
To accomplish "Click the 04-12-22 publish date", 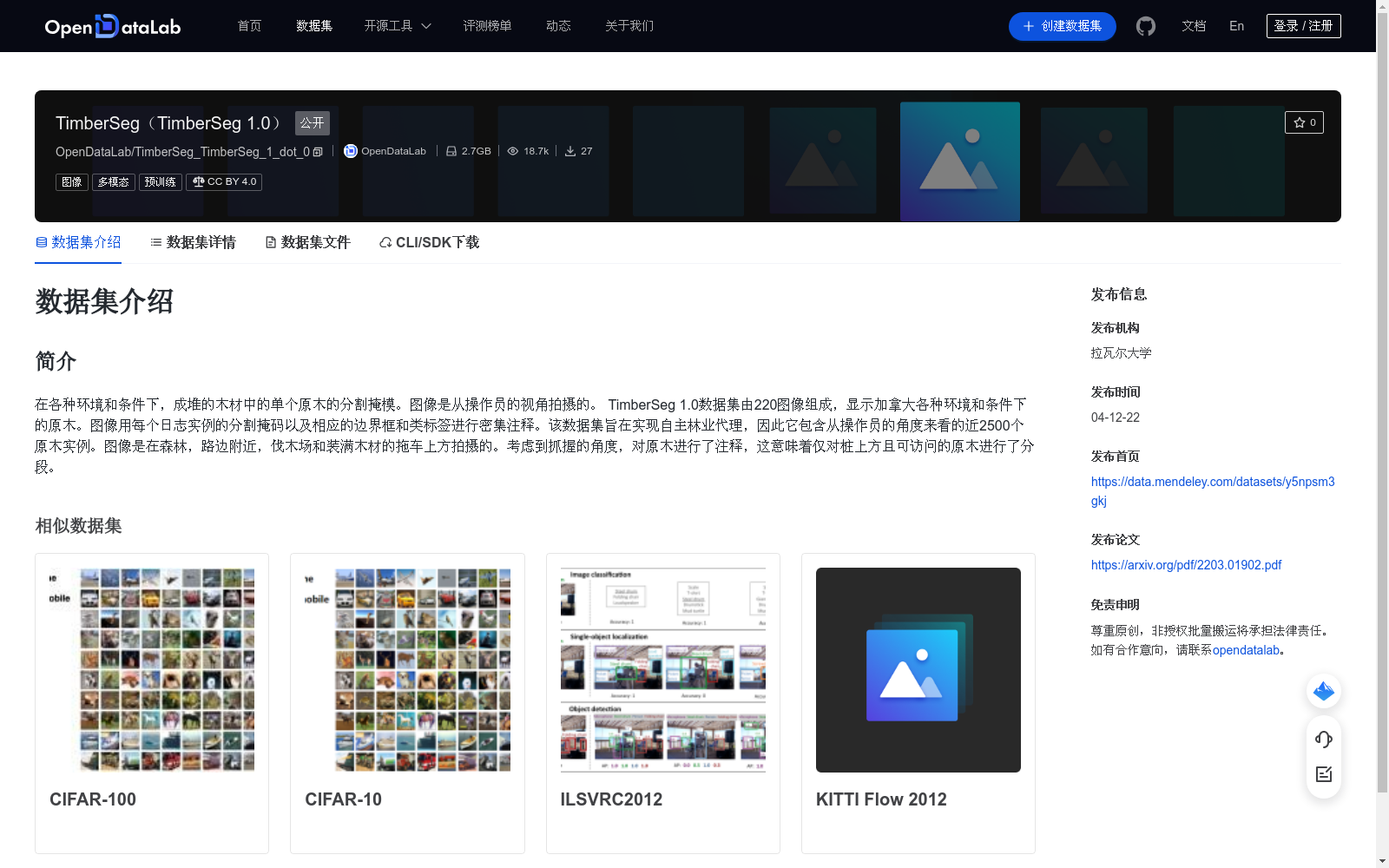I will [x=1116, y=418].
